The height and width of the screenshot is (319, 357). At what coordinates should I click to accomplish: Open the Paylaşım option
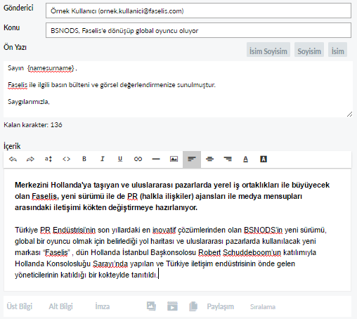click(x=221, y=306)
